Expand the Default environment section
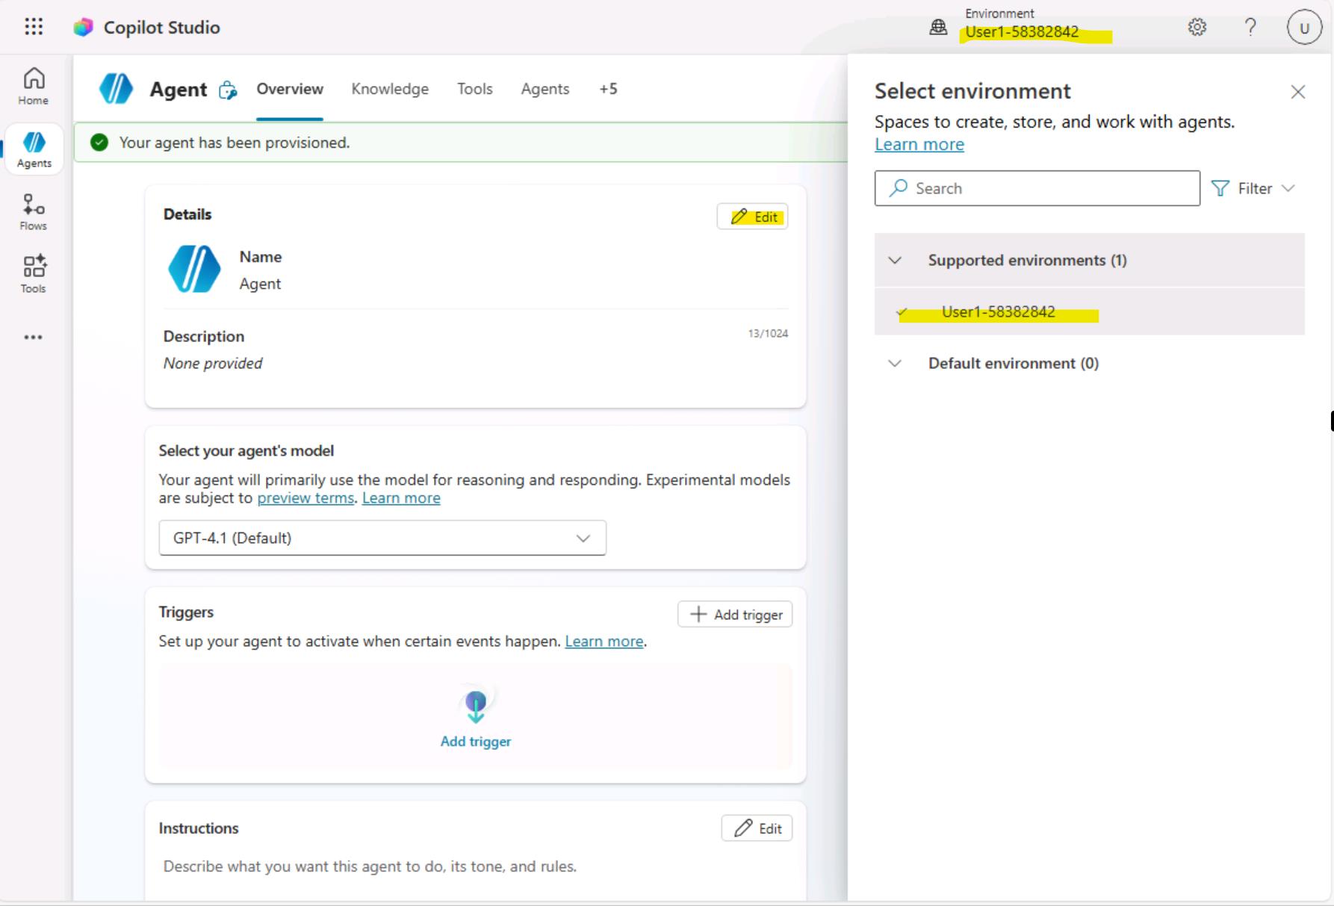Image resolution: width=1334 pixels, height=906 pixels. tap(895, 364)
